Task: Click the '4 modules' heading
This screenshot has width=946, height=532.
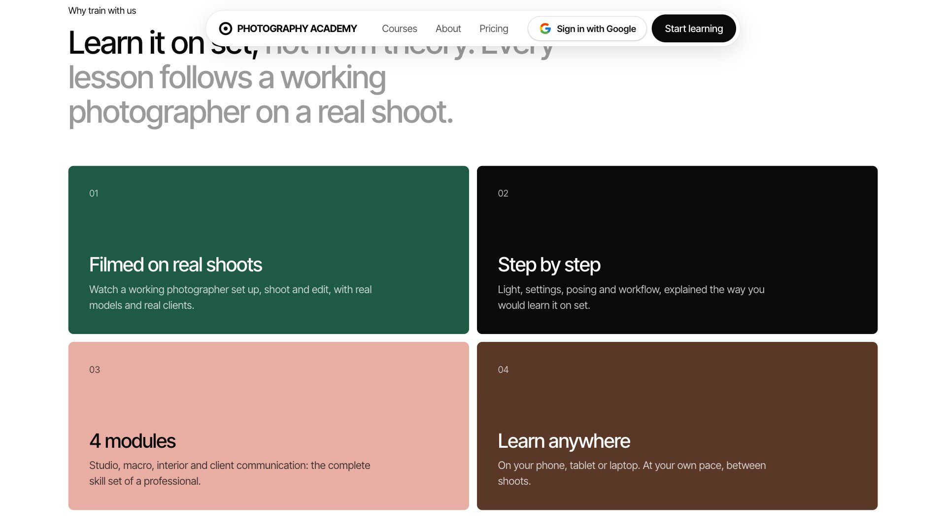Action: (132, 441)
